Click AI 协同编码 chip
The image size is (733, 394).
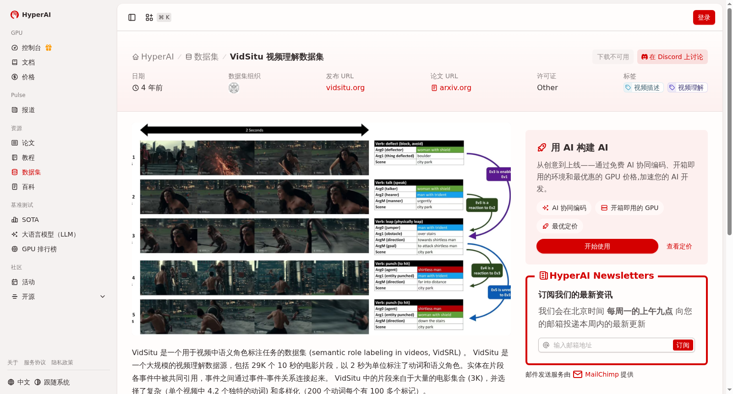(564, 208)
